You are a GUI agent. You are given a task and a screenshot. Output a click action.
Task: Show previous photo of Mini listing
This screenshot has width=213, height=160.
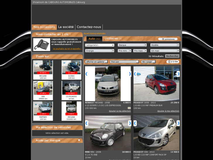click(86, 123)
